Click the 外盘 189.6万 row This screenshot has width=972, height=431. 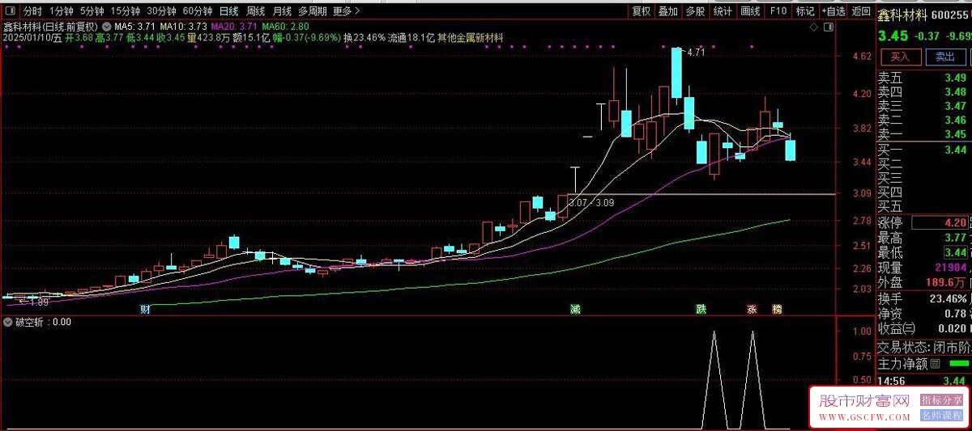923,282
